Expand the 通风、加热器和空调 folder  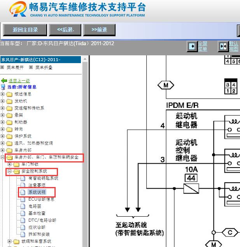click(x=2, y=143)
